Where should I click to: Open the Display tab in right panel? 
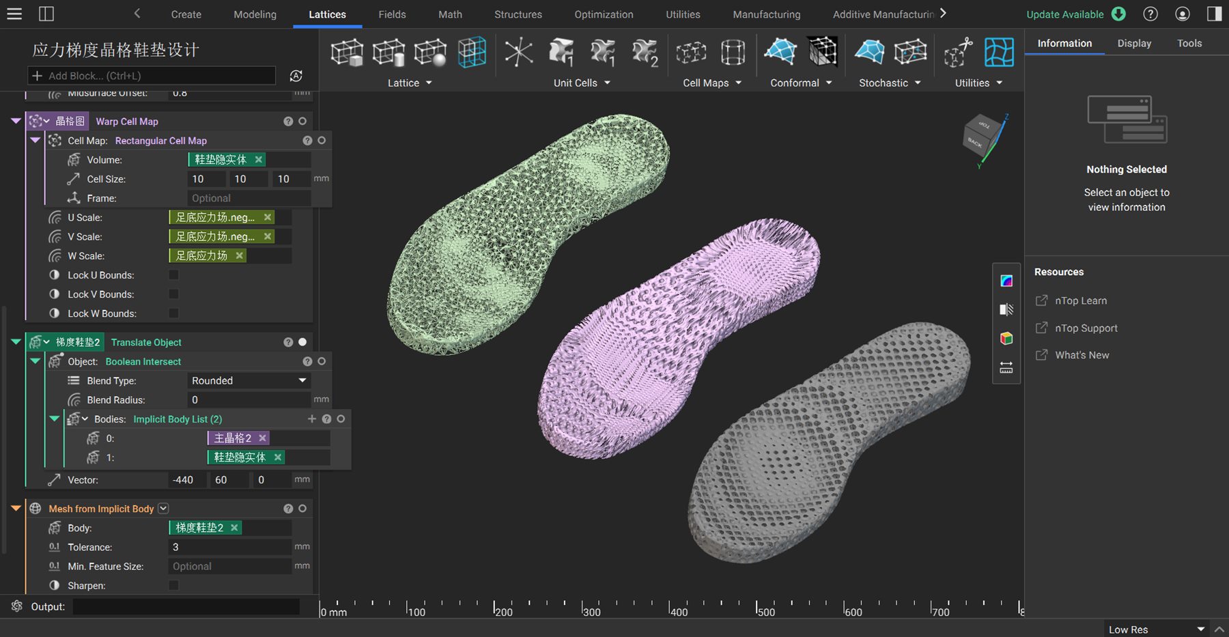coord(1134,43)
